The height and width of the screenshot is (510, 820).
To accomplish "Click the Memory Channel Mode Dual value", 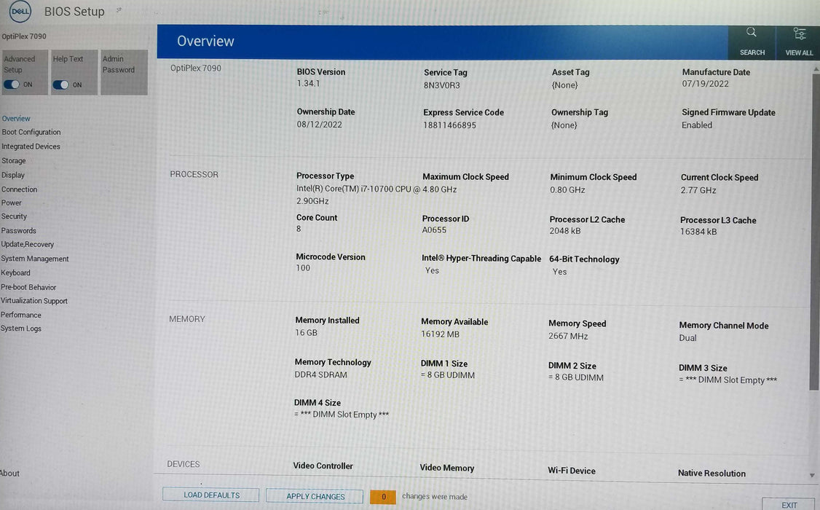I will 687,338.
